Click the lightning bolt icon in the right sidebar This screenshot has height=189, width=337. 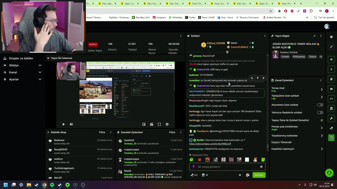click(x=331, y=70)
